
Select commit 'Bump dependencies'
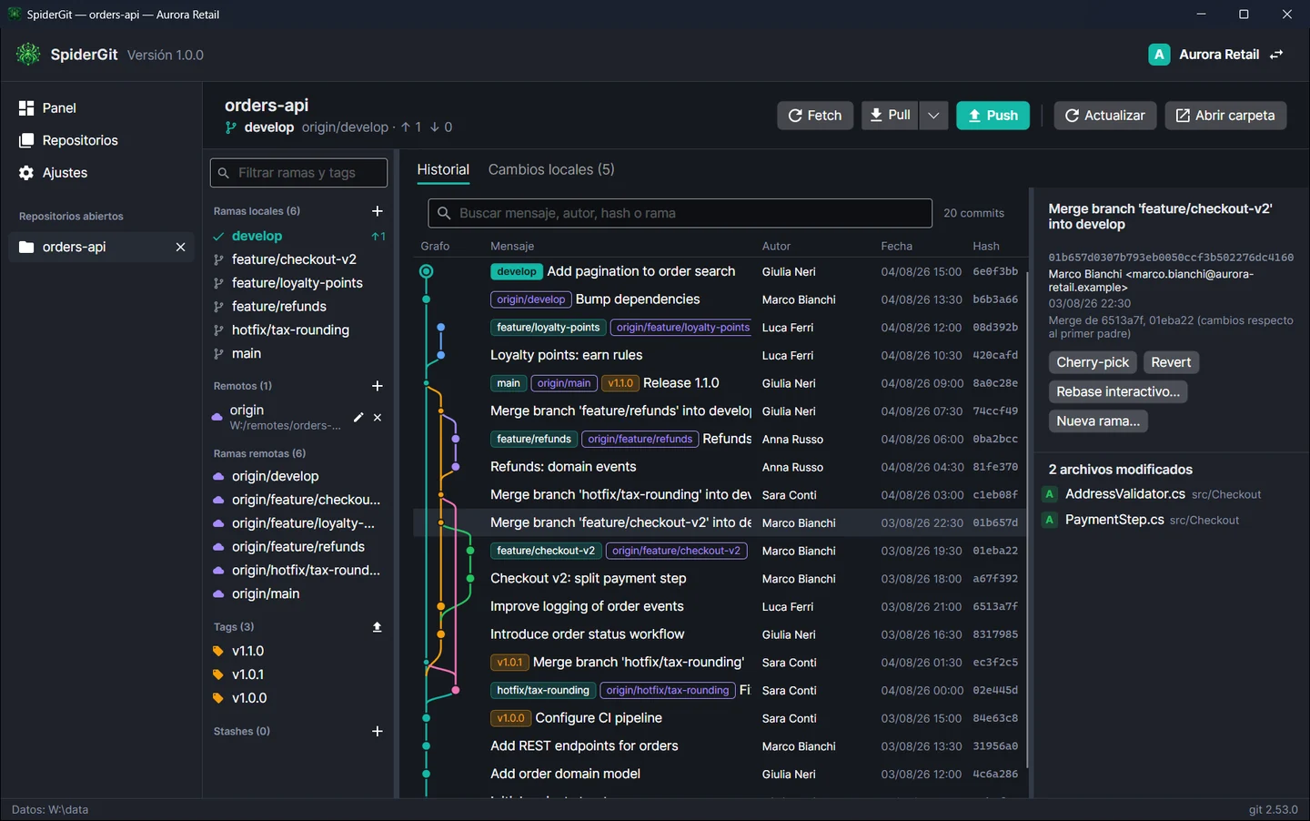pyautogui.click(x=720, y=299)
